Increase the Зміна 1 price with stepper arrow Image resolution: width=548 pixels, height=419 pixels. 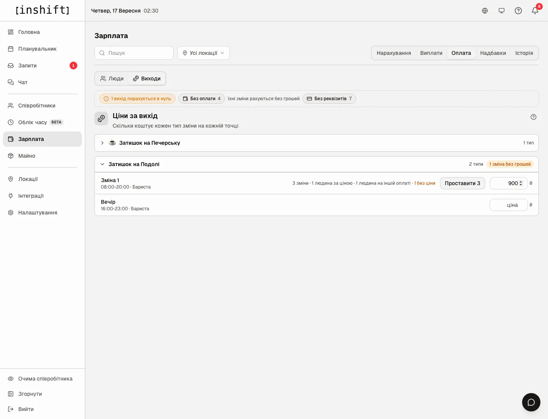coord(521,182)
